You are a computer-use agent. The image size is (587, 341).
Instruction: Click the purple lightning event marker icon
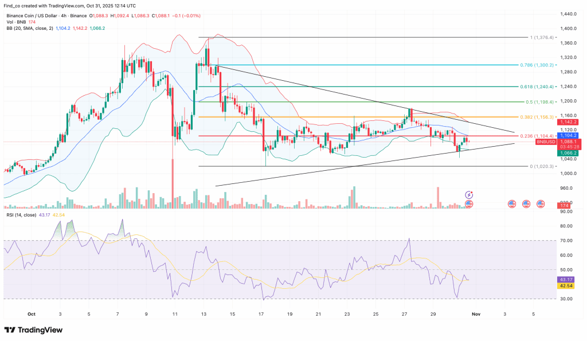[469, 195]
